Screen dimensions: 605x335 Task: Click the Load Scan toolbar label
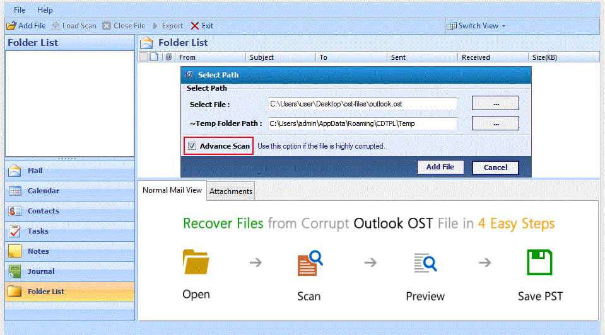[x=79, y=26]
